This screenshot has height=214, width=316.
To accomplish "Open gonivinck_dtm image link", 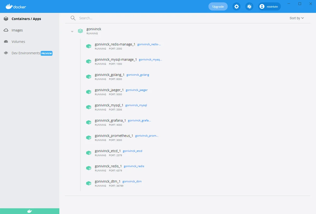I will click(132, 182).
